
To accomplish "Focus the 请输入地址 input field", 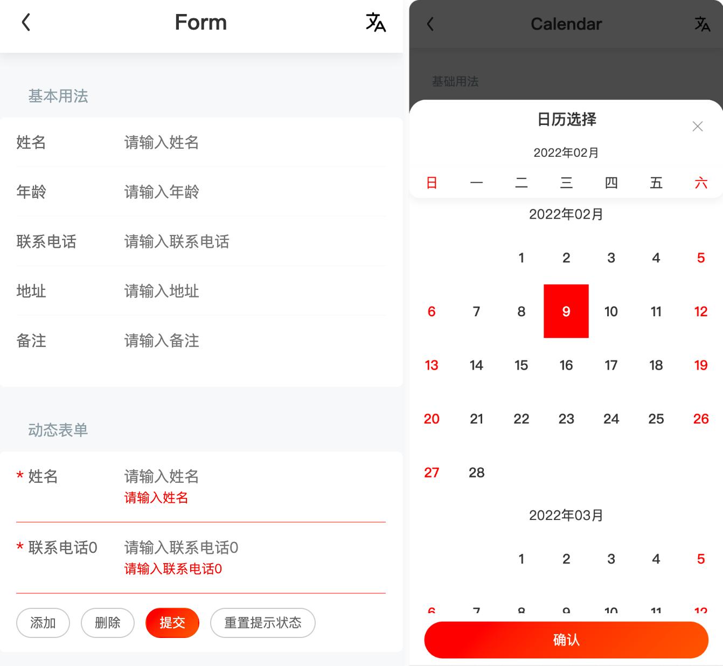I will [255, 291].
